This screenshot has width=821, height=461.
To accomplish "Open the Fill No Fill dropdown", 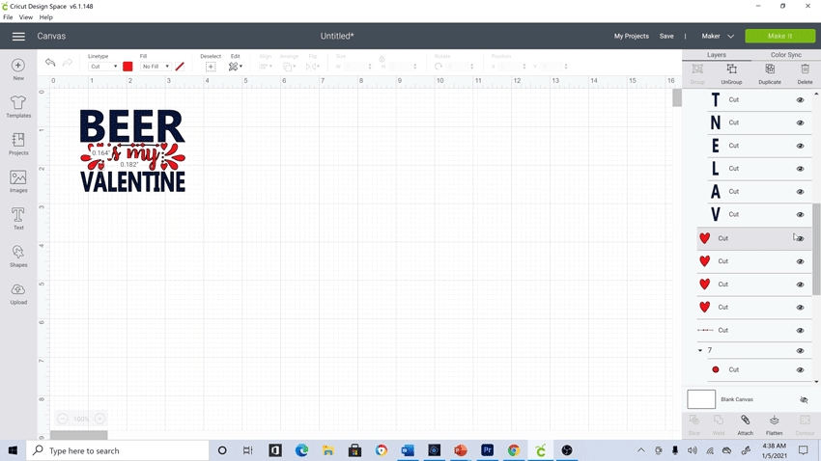I will [x=156, y=67].
